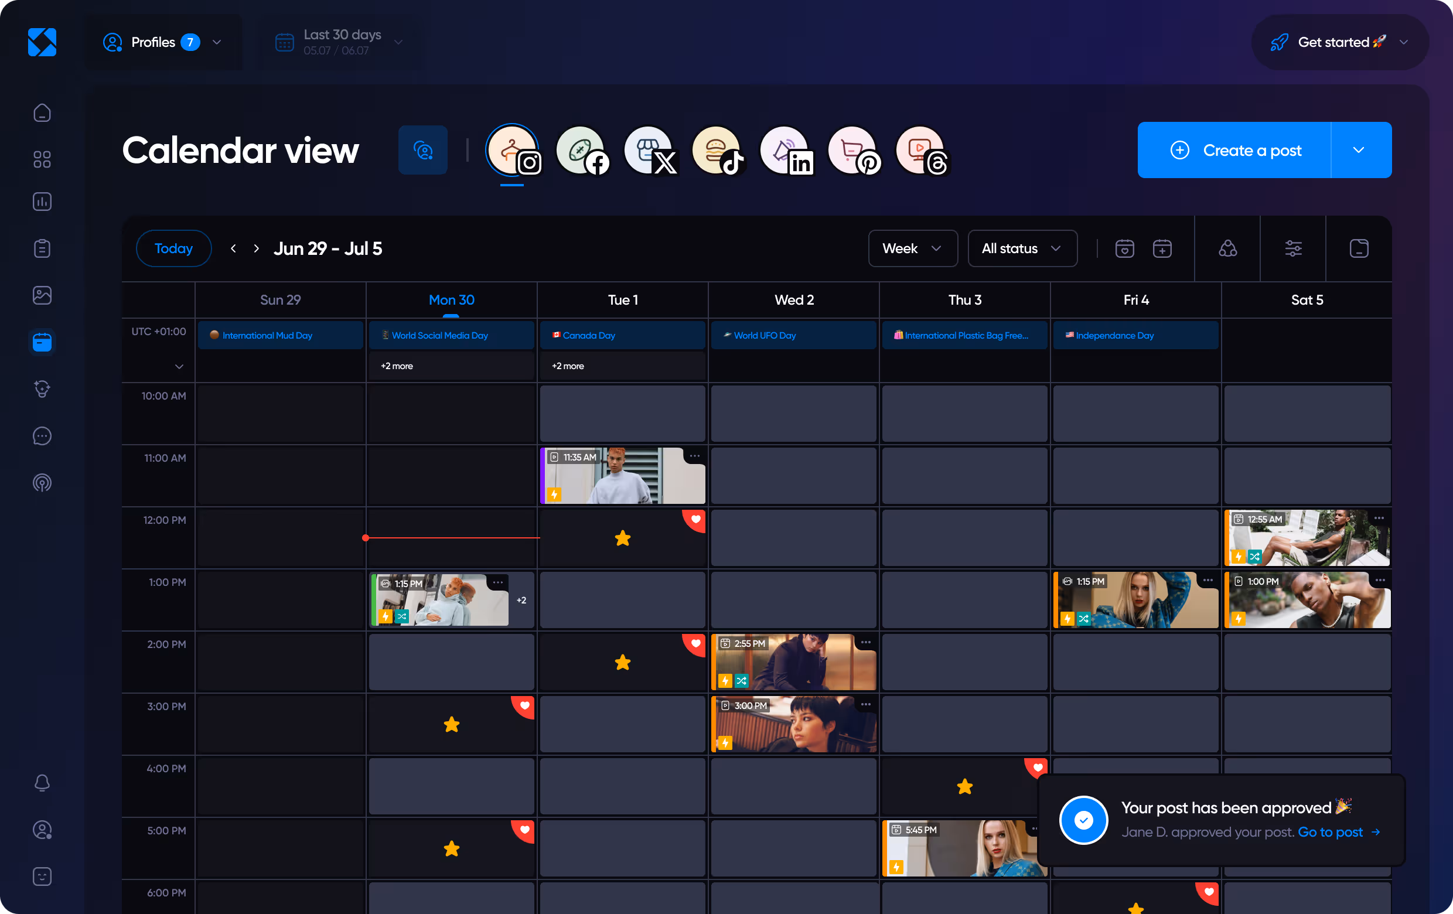Click the webhook/share calendar icon
The image size is (1453, 914).
(1228, 248)
